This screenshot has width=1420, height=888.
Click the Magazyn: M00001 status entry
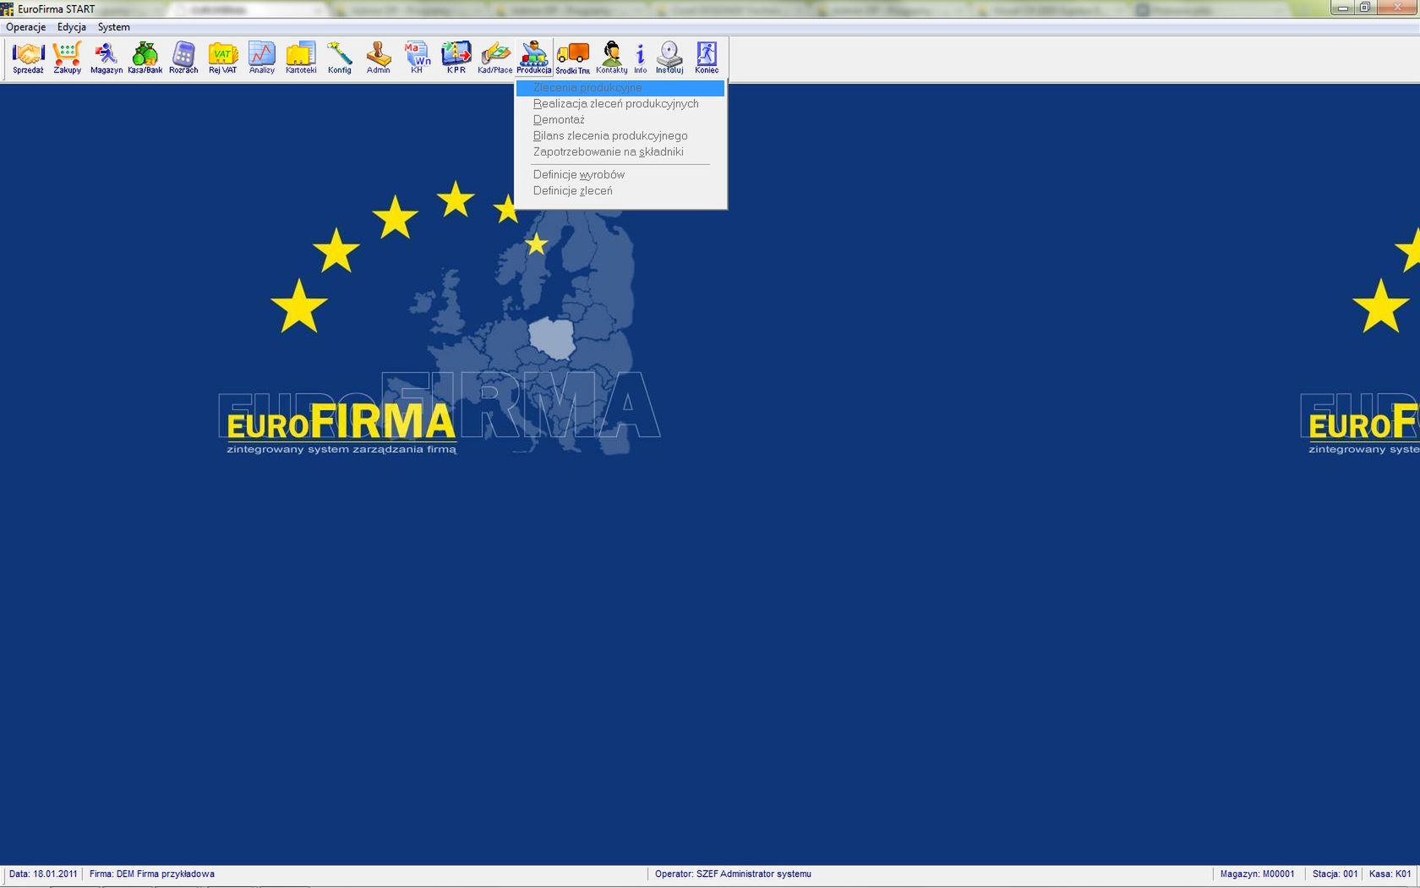coord(1257,874)
